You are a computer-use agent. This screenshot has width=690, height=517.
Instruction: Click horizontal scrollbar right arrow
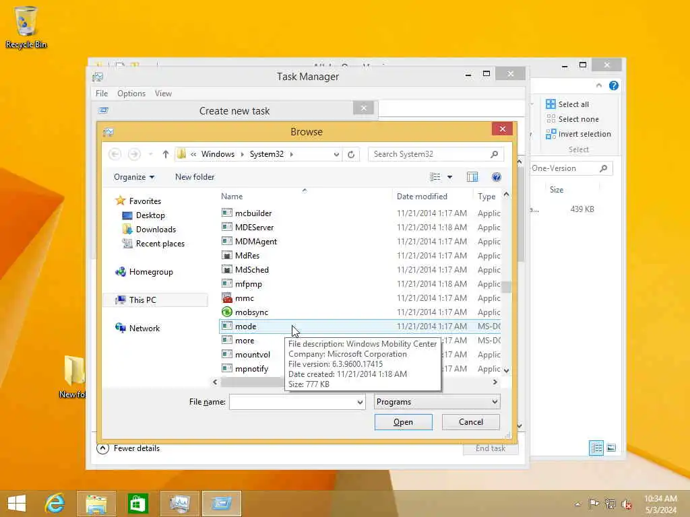pyautogui.click(x=495, y=382)
